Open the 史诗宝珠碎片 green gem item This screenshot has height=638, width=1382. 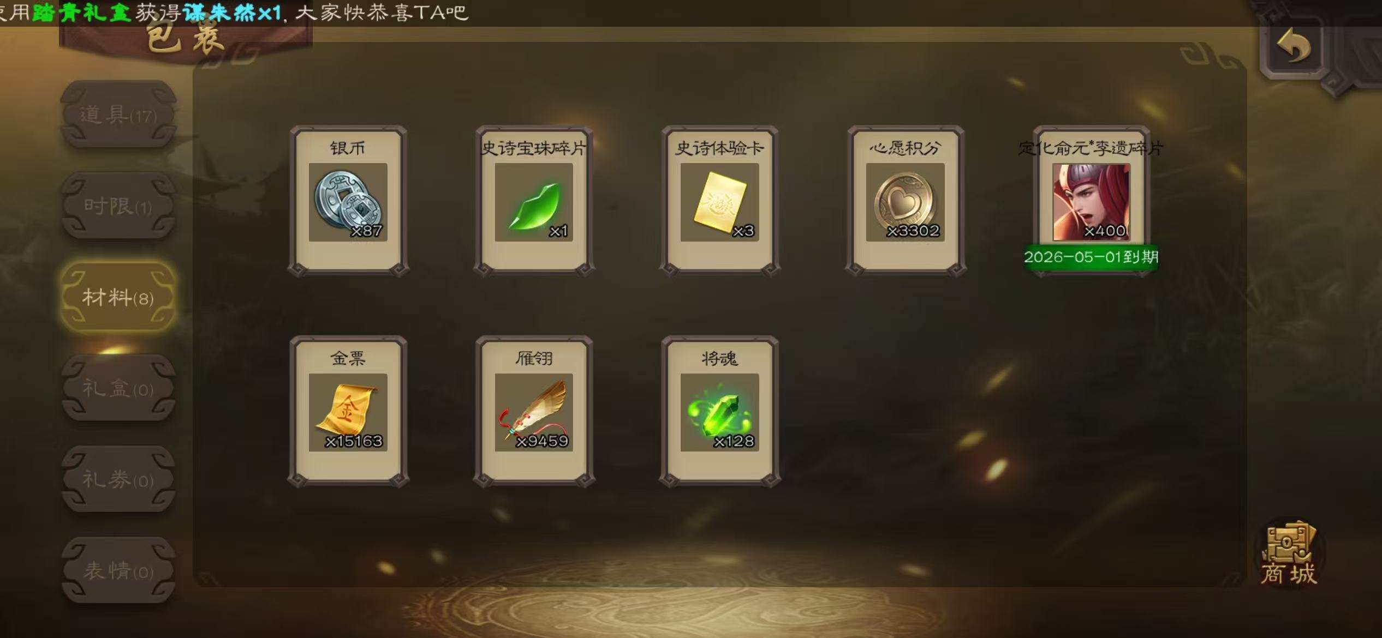coord(534,201)
